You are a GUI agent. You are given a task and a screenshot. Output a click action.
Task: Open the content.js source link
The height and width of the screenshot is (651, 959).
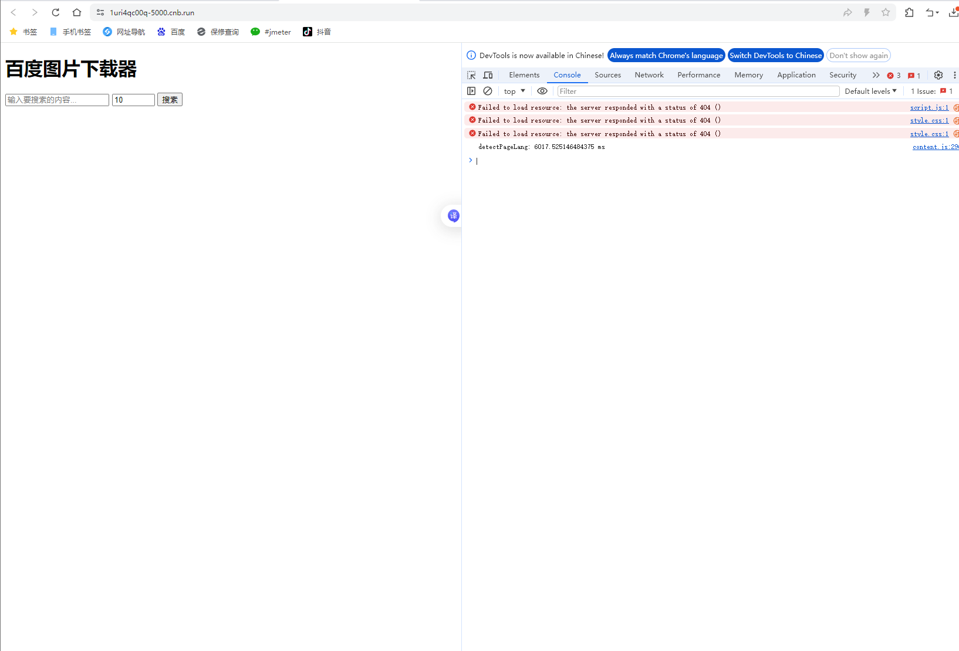pos(936,147)
